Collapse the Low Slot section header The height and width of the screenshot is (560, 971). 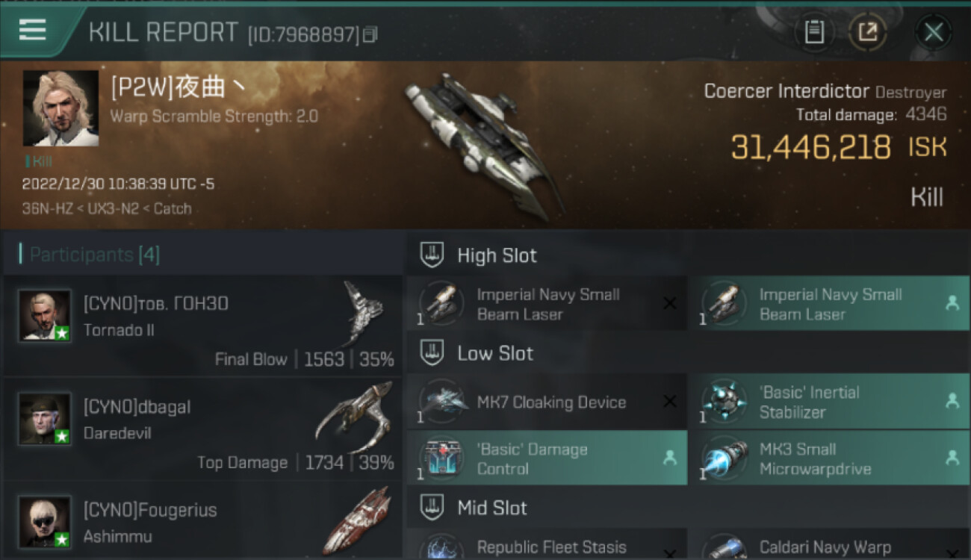[x=688, y=353]
